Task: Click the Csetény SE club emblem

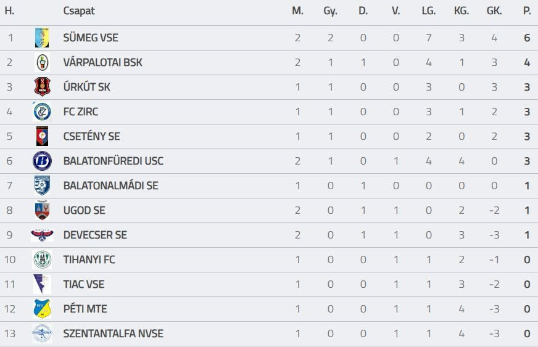Action: click(42, 136)
